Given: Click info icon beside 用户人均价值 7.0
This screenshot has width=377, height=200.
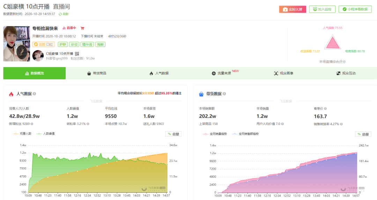Looking at the screenshot, I should 282,124.
